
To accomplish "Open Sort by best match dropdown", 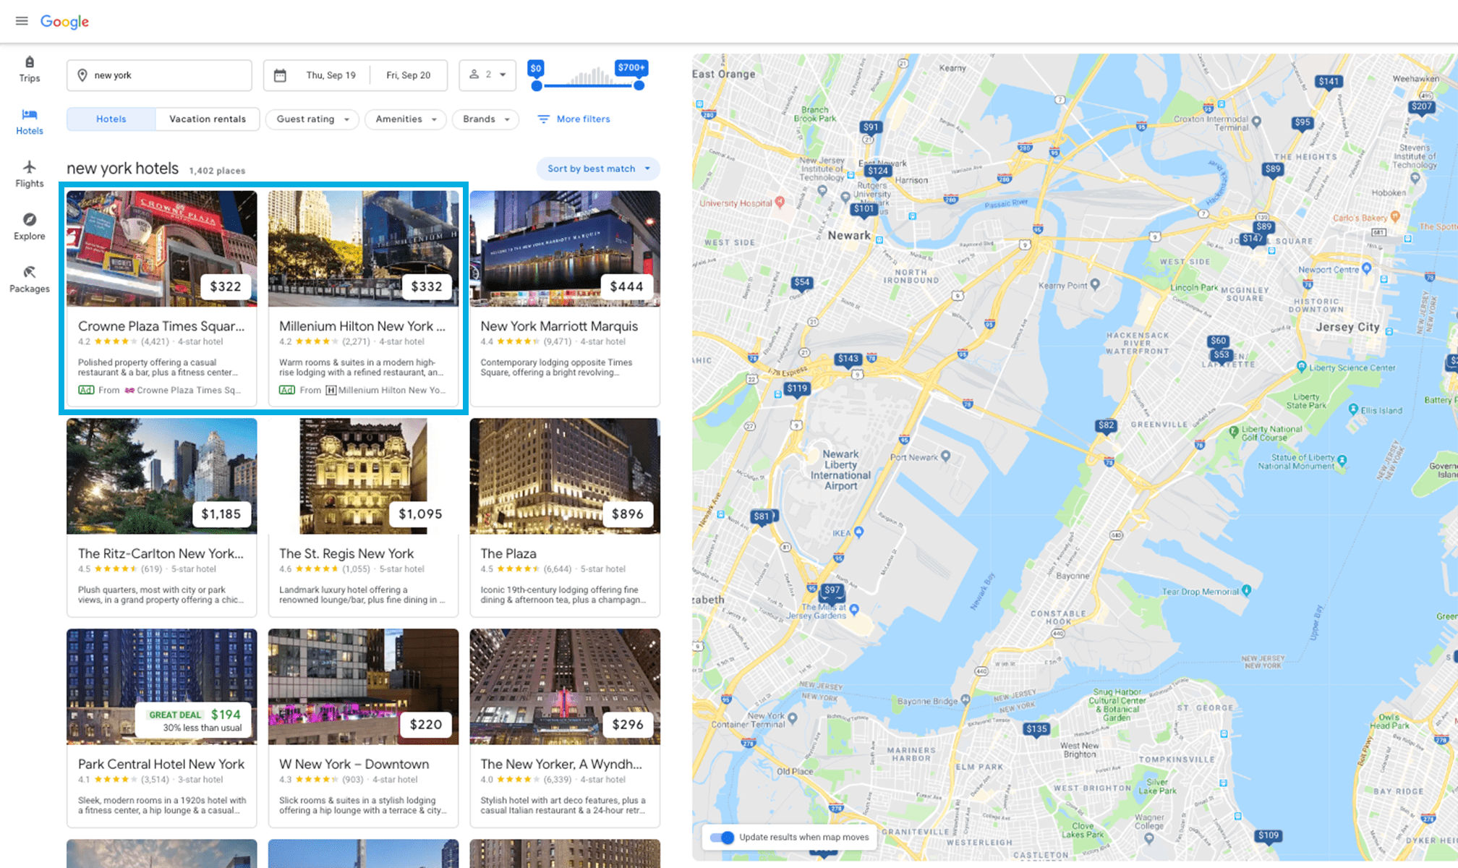I will pos(598,169).
